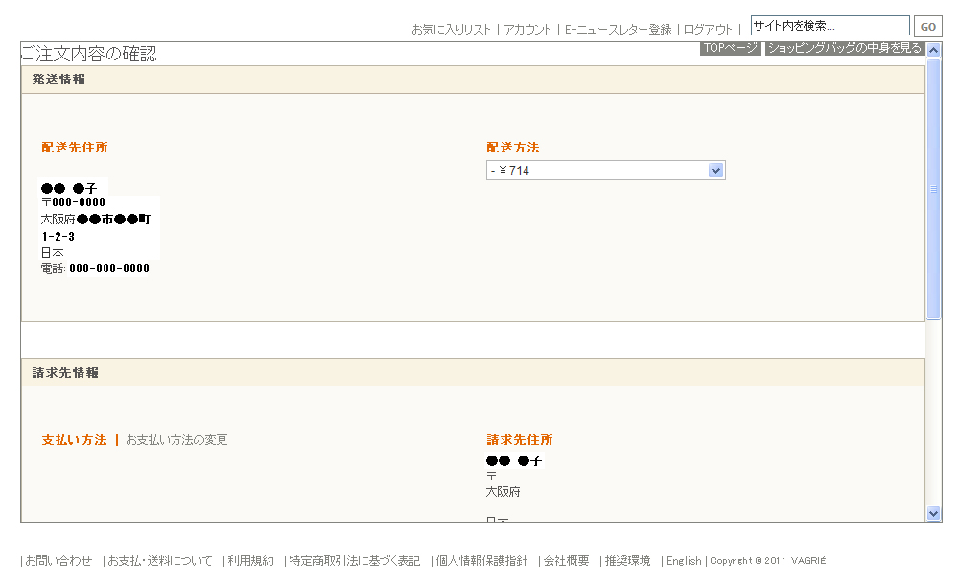The height and width of the screenshot is (585, 959).
Task: Click the 電話: 000-000-0000 line
Action: tap(95, 268)
